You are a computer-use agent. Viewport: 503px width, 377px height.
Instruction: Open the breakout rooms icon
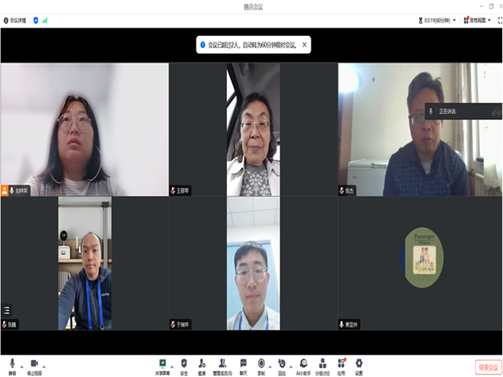tap(323, 364)
